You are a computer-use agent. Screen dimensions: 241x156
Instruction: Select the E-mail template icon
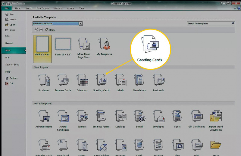pos(139,116)
